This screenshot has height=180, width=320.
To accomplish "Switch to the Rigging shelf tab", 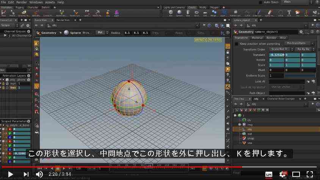I will click(x=20, y=7).
